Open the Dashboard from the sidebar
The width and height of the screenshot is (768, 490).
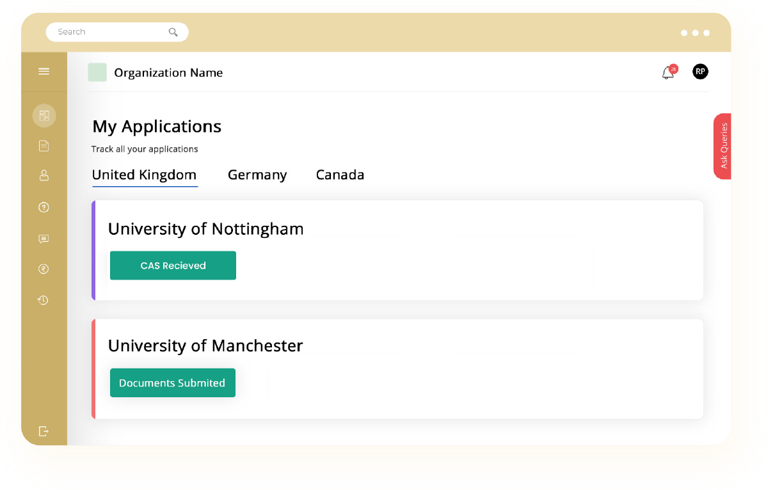point(44,116)
